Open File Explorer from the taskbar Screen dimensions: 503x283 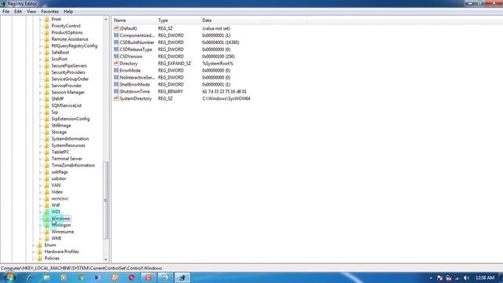pyautogui.click(x=47, y=277)
